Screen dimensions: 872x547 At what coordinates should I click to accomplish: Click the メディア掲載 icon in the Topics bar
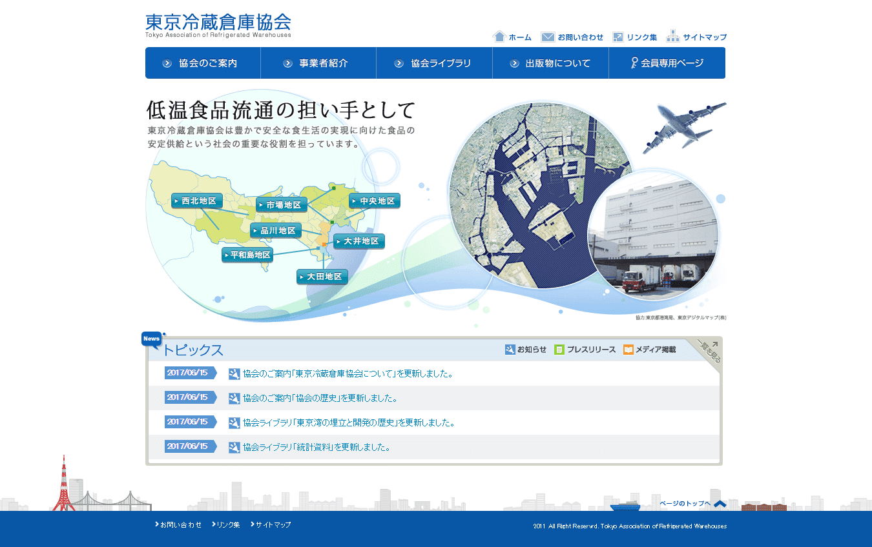point(628,349)
